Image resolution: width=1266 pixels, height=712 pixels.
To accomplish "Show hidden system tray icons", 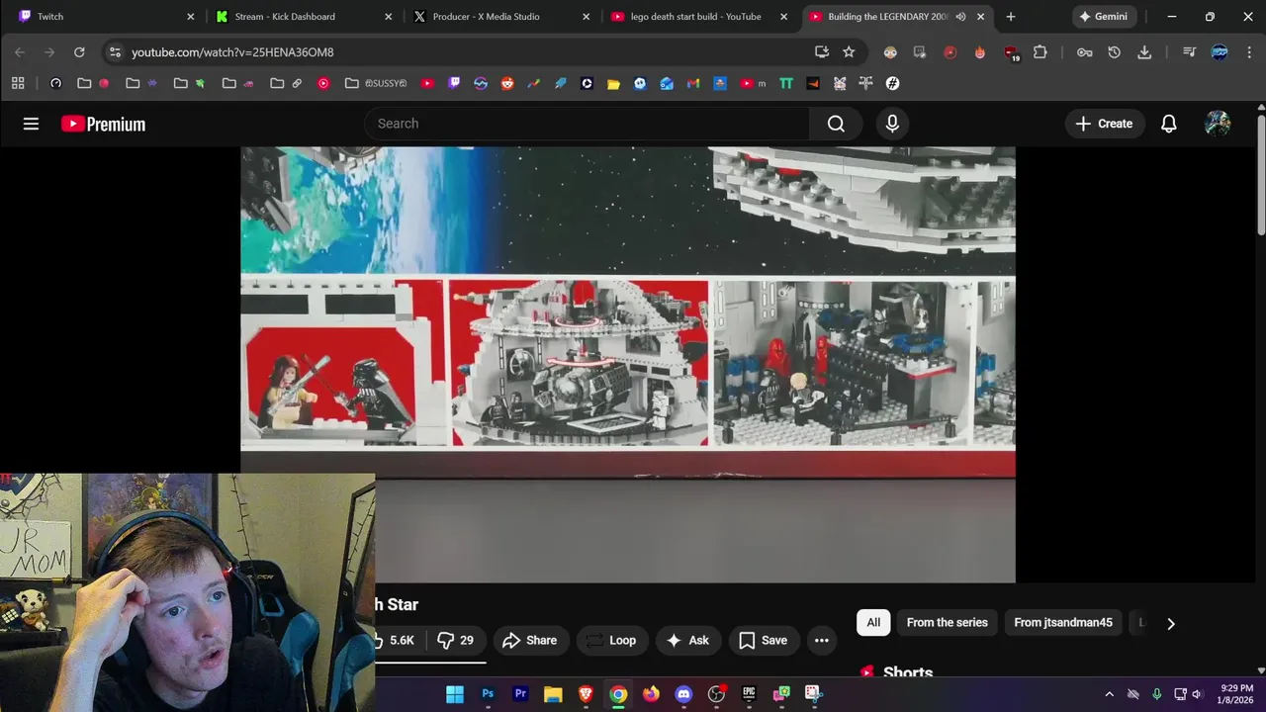I will 1109,694.
